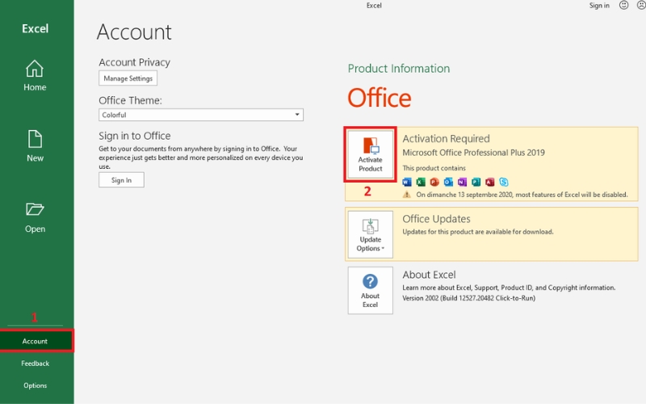The width and height of the screenshot is (646, 404).
Task: Click the Version 2002 build text
Action: [x=469, y=298]
